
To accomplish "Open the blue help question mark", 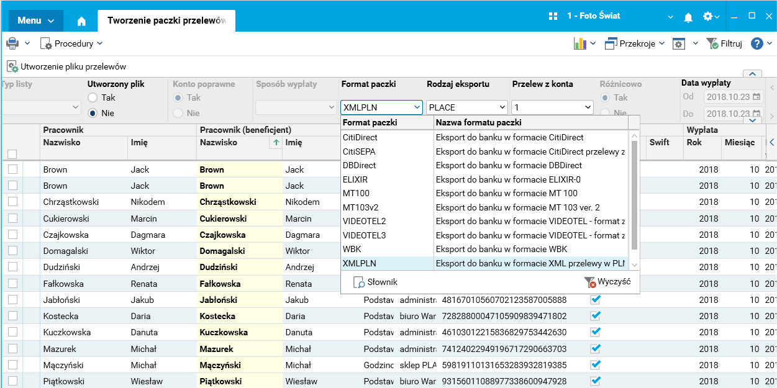I will [x=757, y=43].
